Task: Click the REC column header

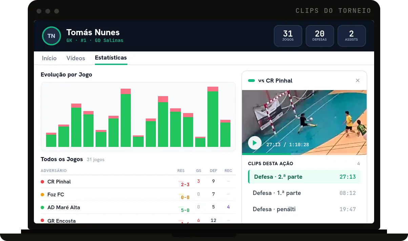Action: [x=228, y=171]
